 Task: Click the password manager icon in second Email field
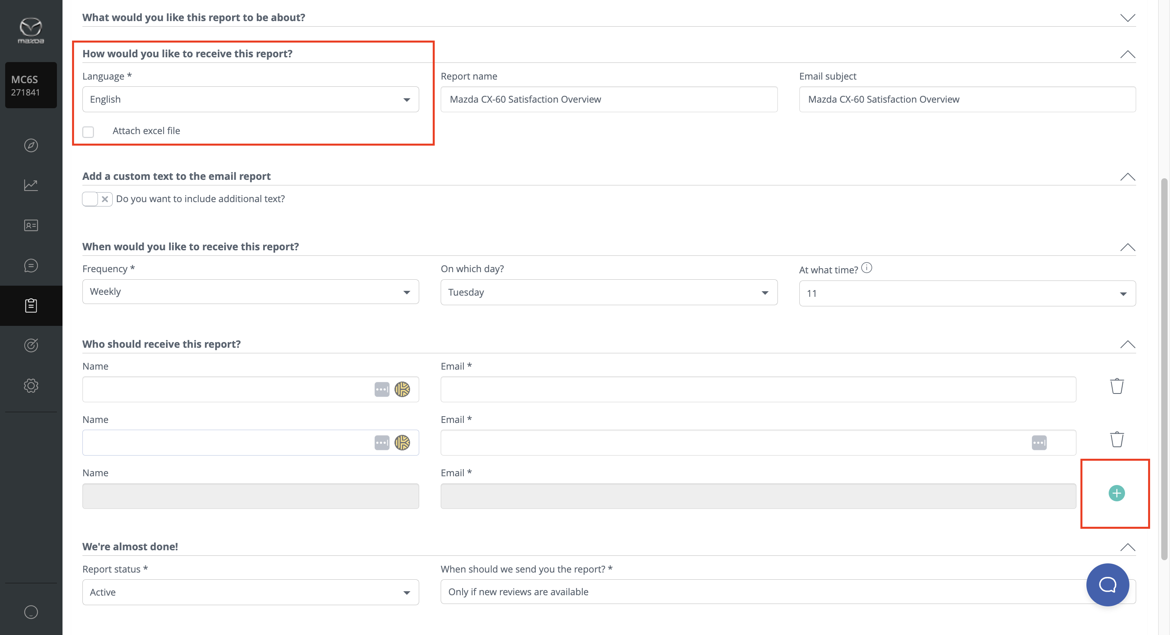click(x=1039, y=443)
